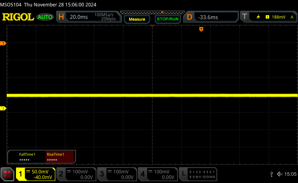Viewport: 298px width, 183px height.
Task: Click the rising edge trigger icon
Action: (258, 17)
